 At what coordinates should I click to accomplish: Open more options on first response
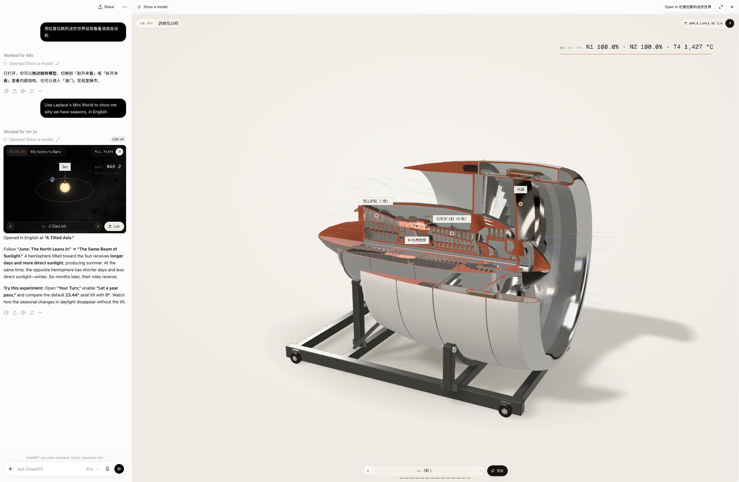(40, 91)
